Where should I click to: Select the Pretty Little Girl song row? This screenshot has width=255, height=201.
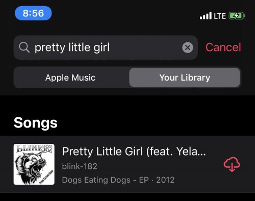pos(127,164)
